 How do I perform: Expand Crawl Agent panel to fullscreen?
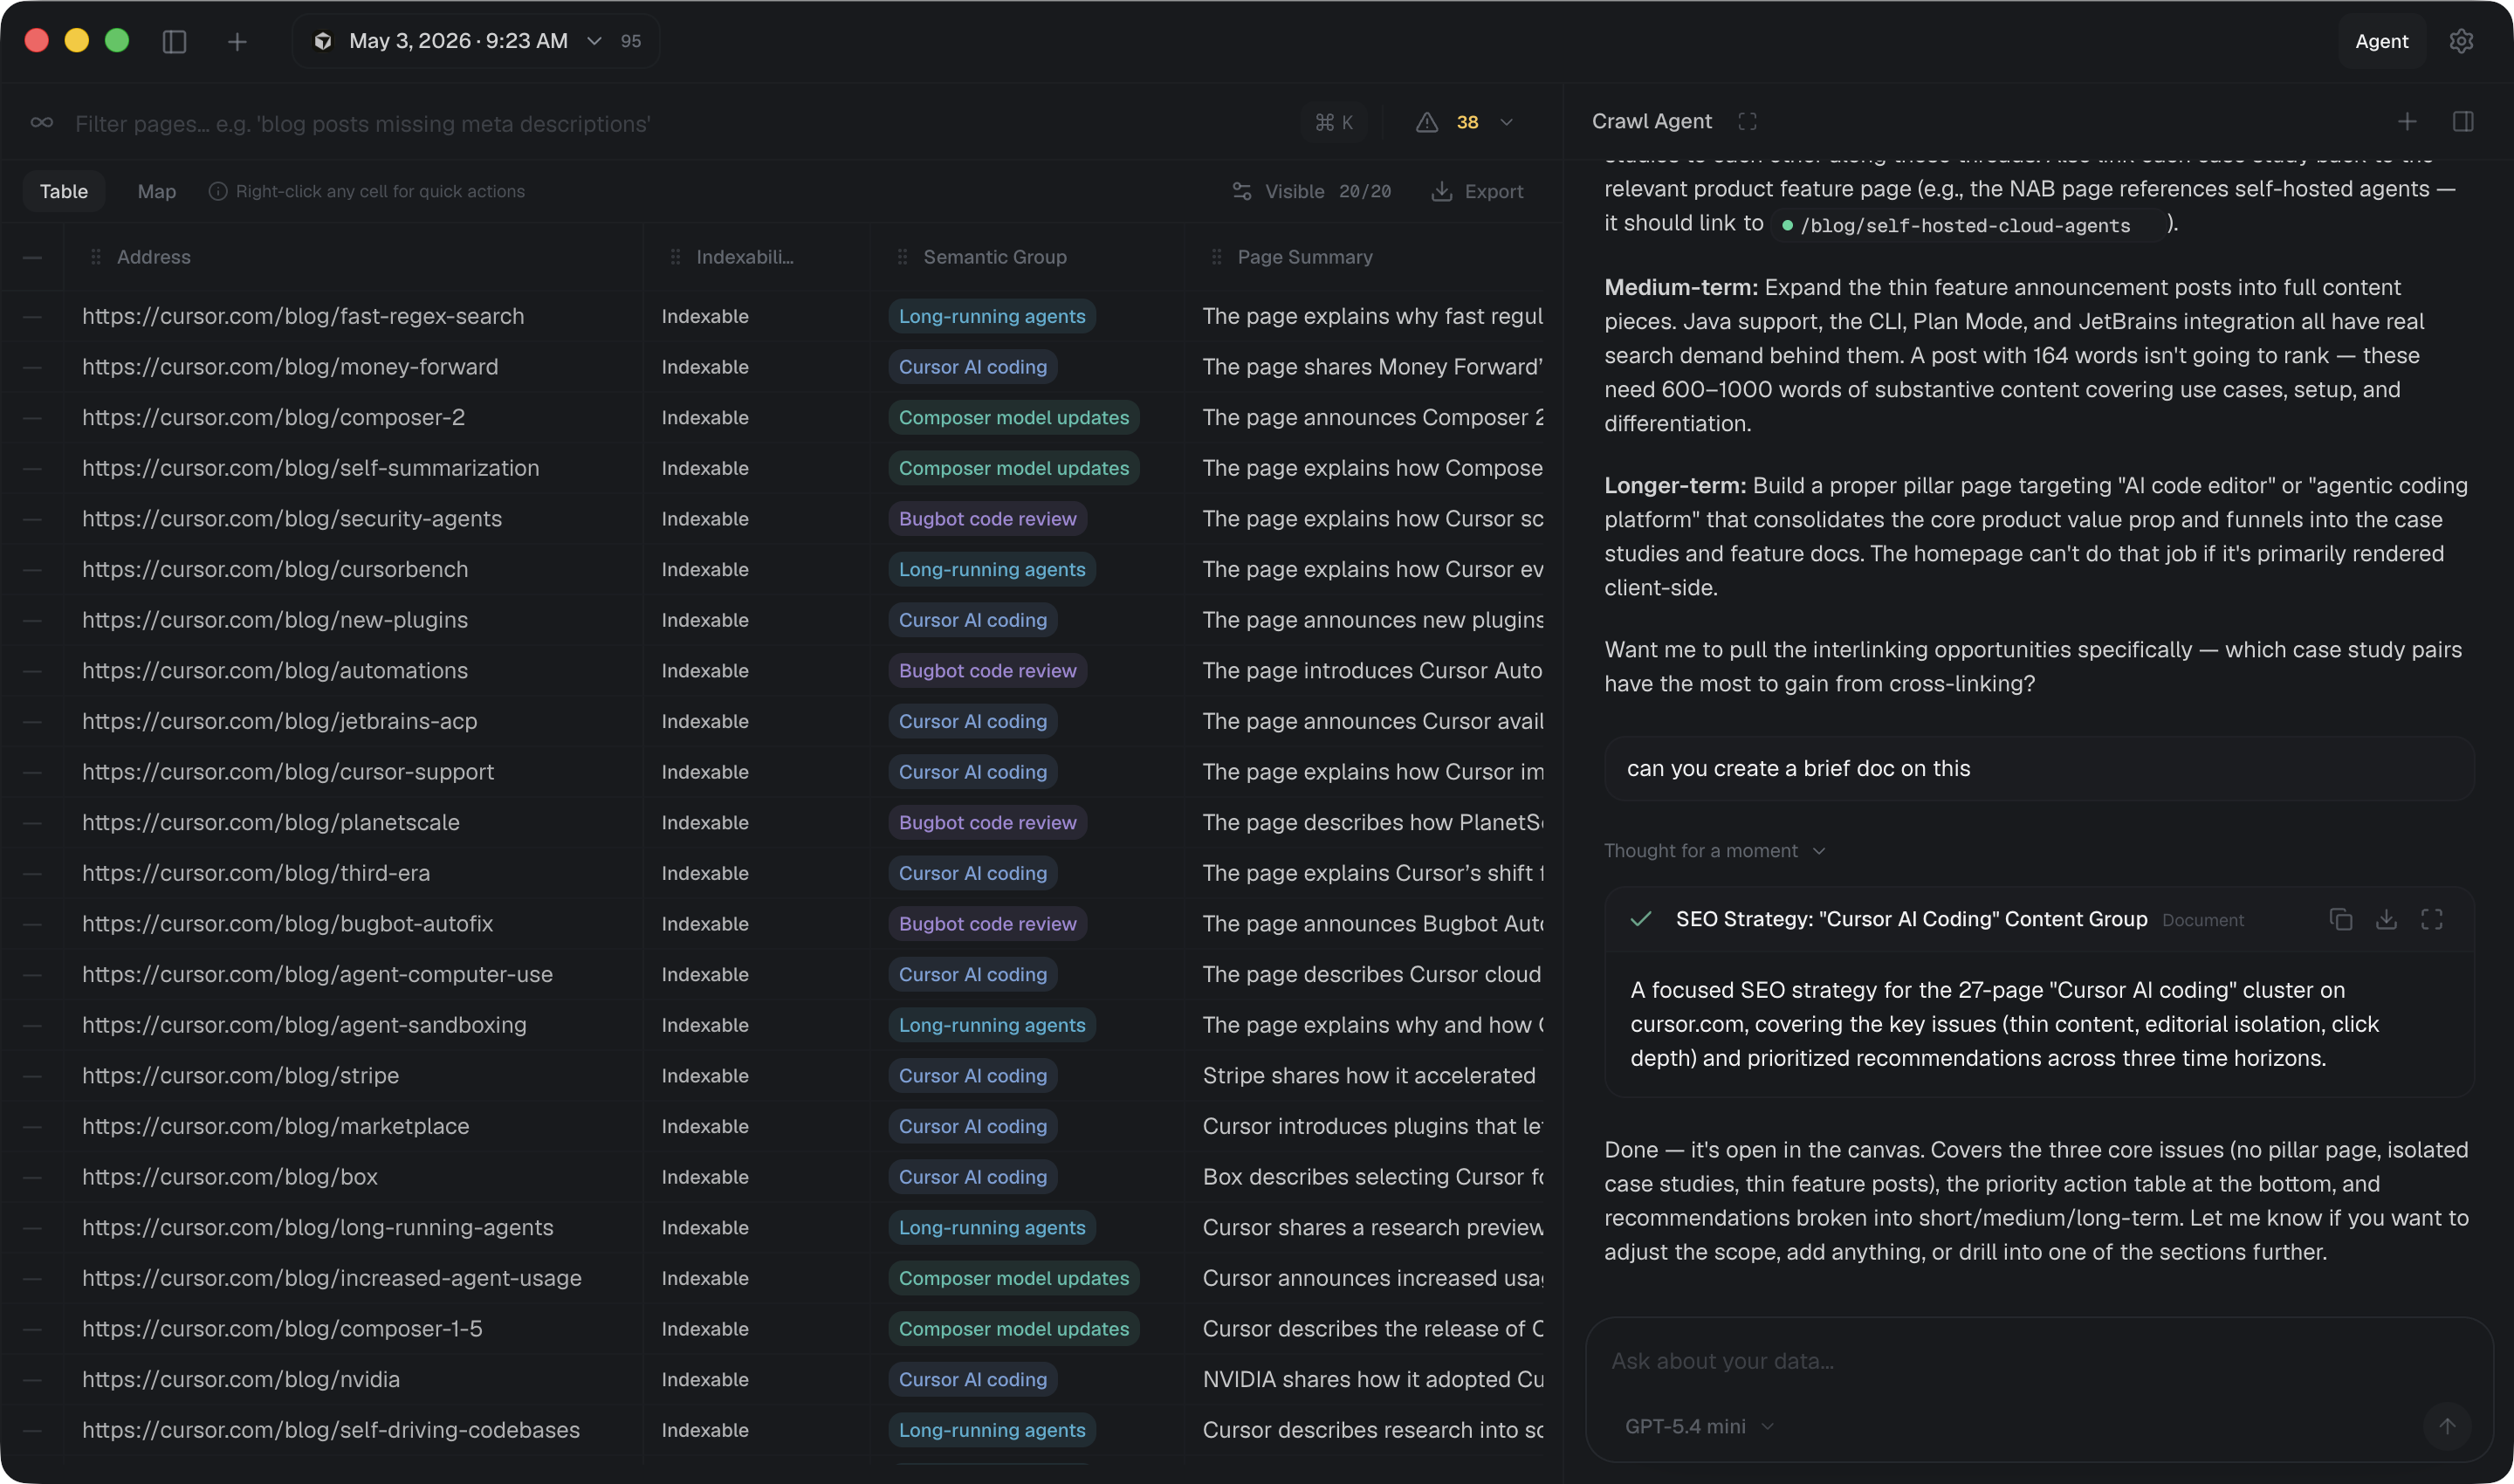(x=1747, y=121)
